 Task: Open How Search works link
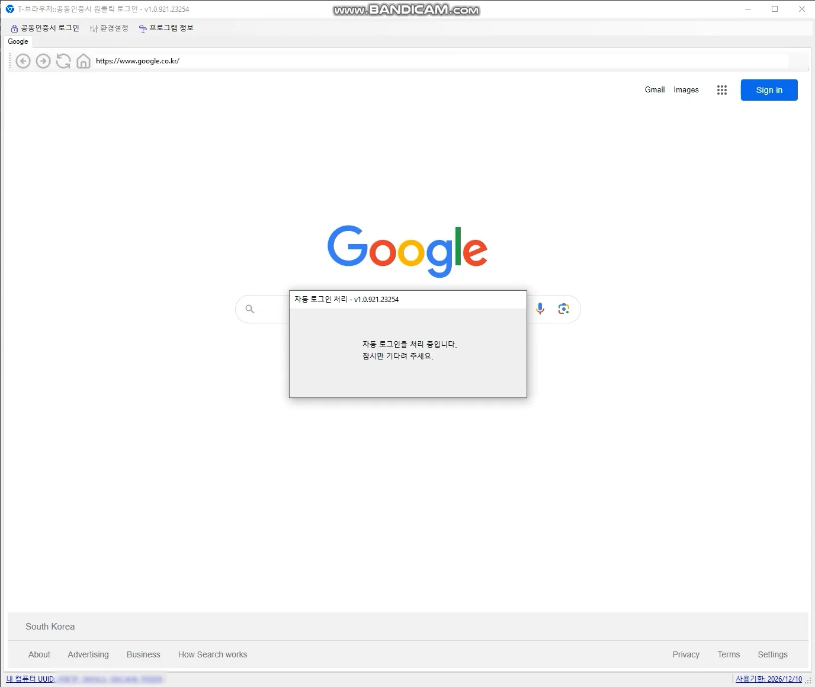[x=213, y=654]
